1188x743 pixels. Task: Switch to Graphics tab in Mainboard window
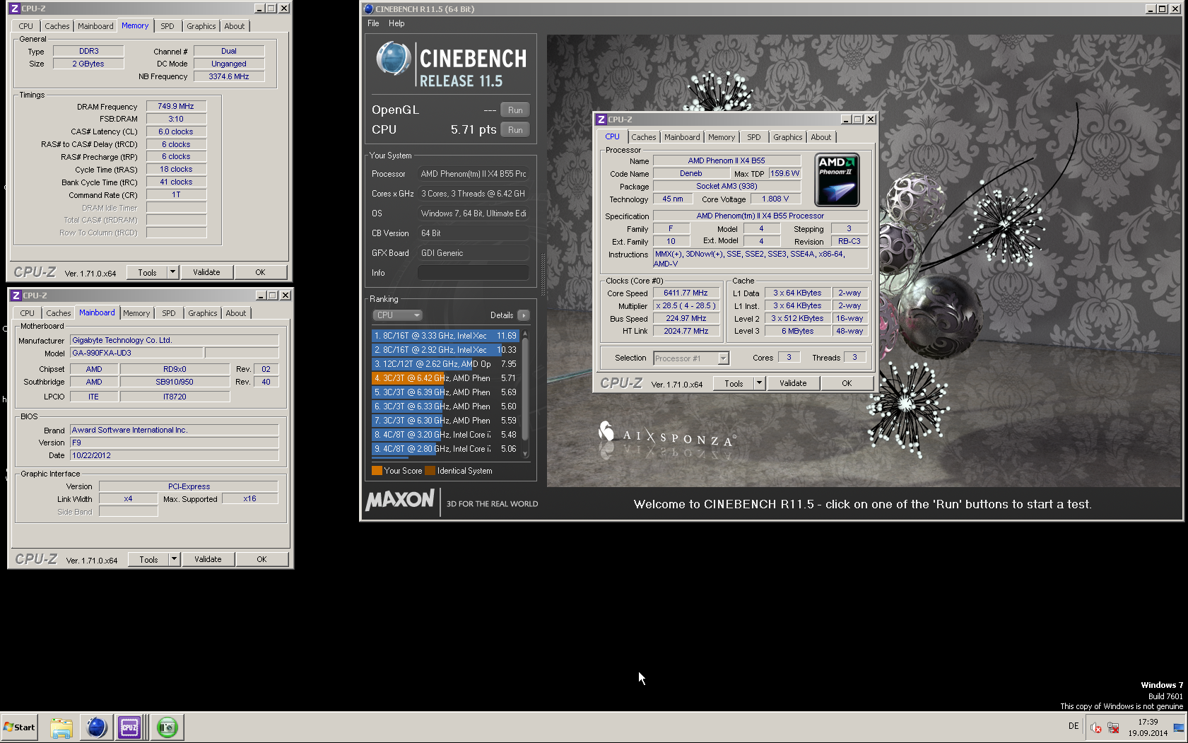pyautogui.click(x=203, y=313)
